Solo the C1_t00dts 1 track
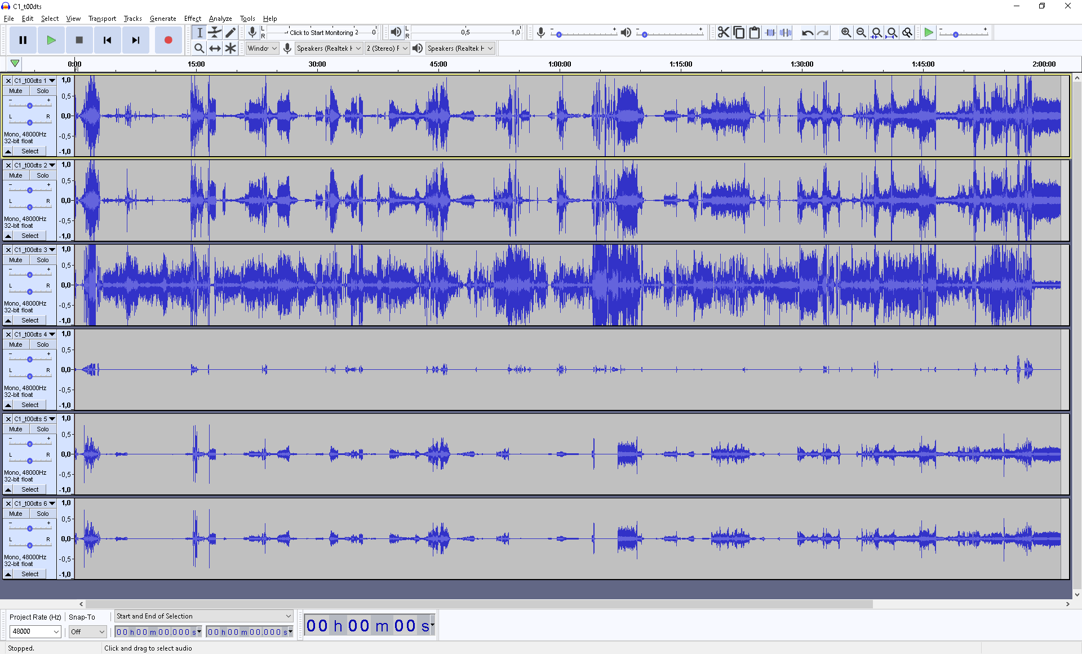 (43, 91)
